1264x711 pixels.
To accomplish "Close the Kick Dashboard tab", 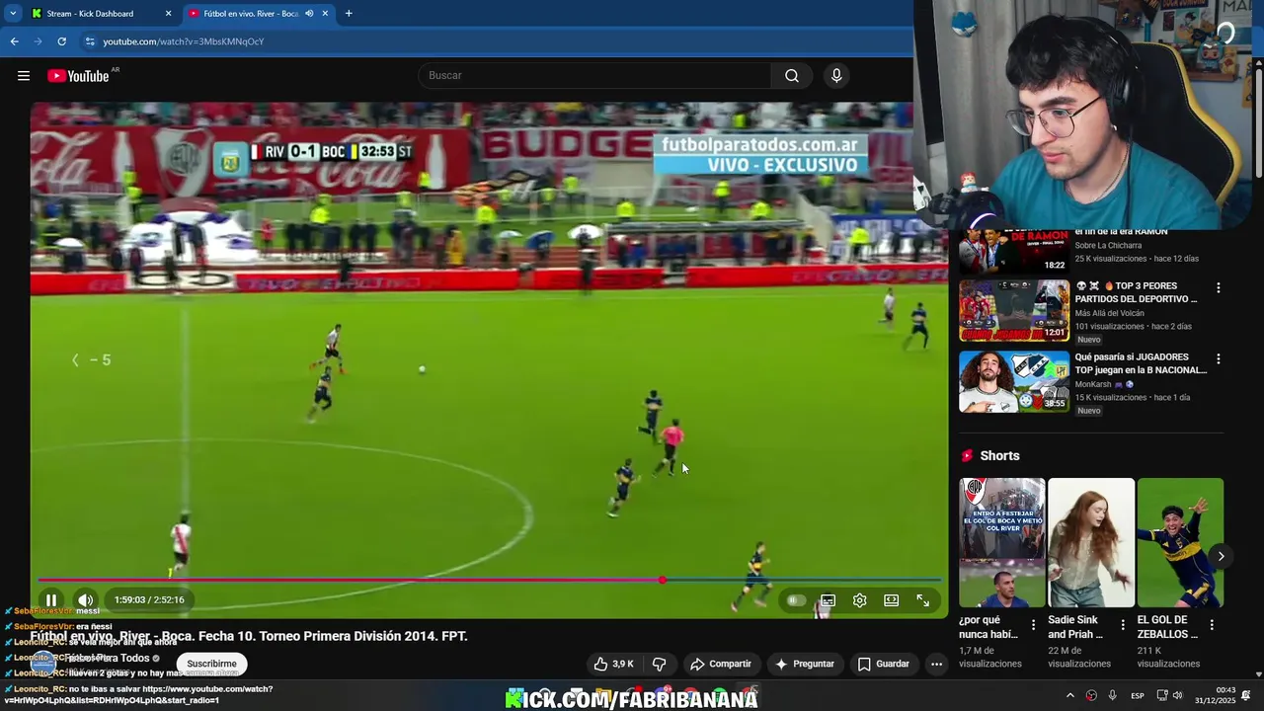I will 168,14.
